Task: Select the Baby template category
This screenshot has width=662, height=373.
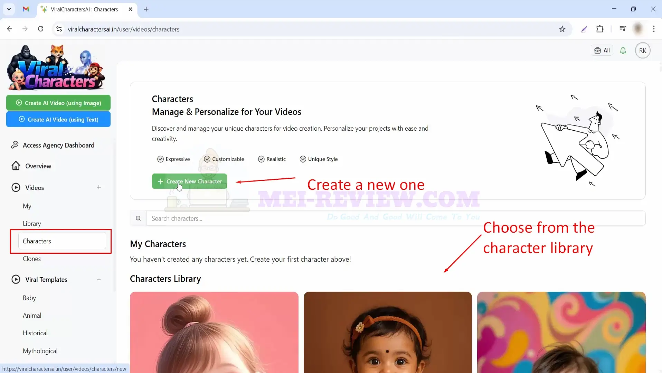Action: [x=29, y=298]
